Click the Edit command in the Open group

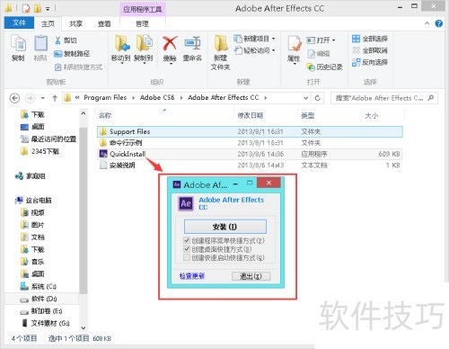click(319, 54)
